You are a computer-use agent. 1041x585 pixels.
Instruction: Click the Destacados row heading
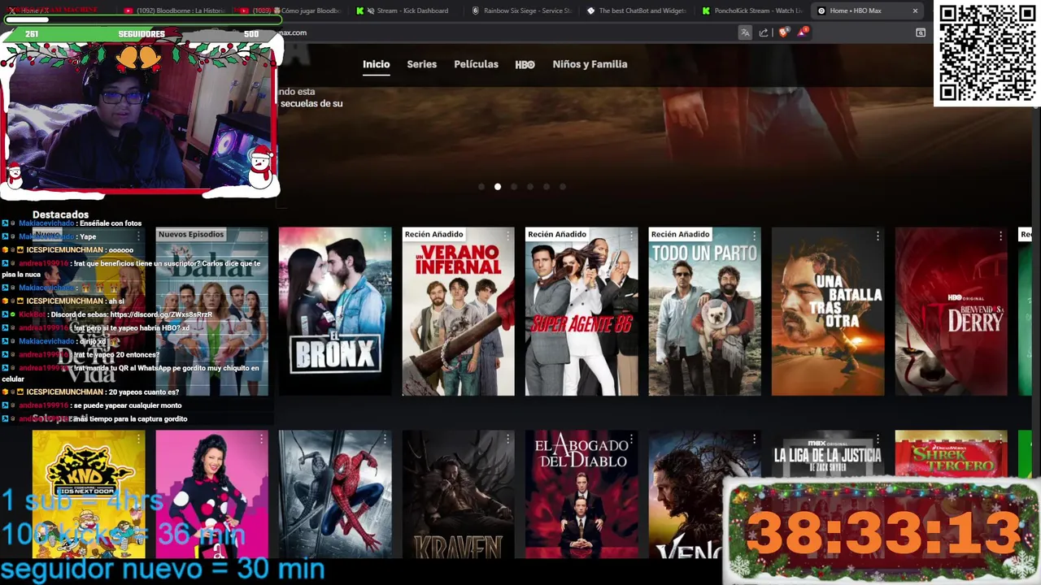60,214
